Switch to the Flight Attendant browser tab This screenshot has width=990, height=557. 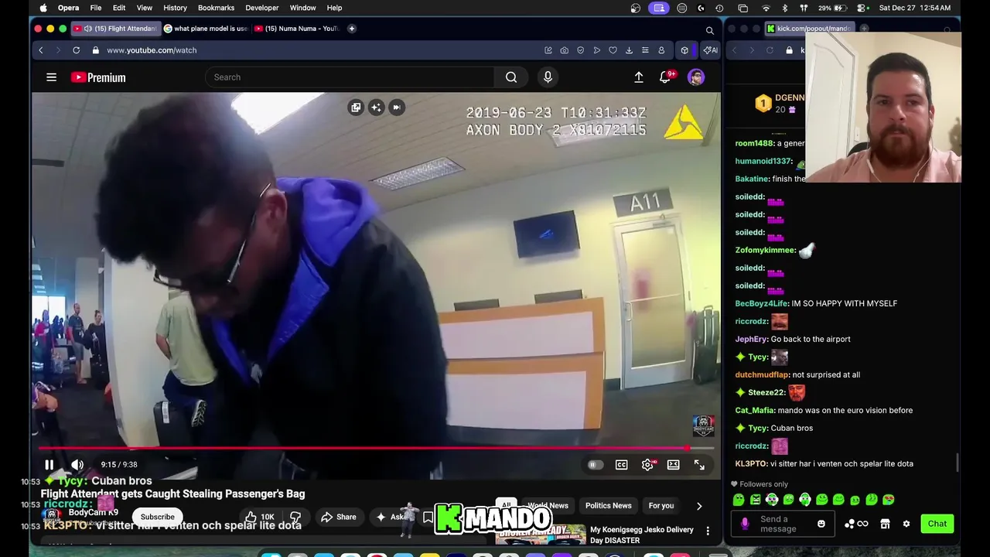pyautogui.click(x=114, y=29)
